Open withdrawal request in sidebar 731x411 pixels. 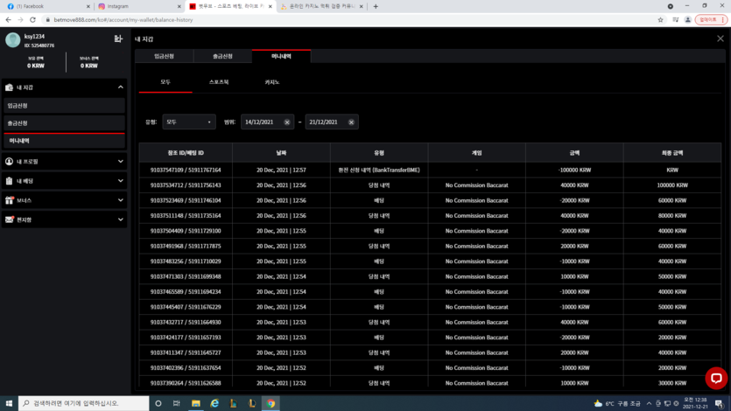click(64, 123)
